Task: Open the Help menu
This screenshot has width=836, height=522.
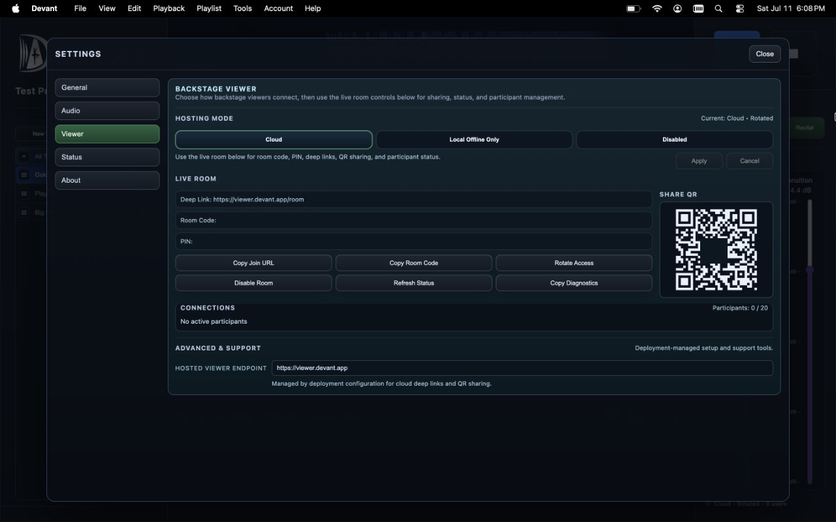Action: pyautogui.click(x=313, y=8)
